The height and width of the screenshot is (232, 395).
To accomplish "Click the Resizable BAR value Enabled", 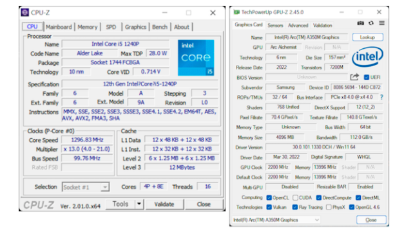I will coord(365,187).
